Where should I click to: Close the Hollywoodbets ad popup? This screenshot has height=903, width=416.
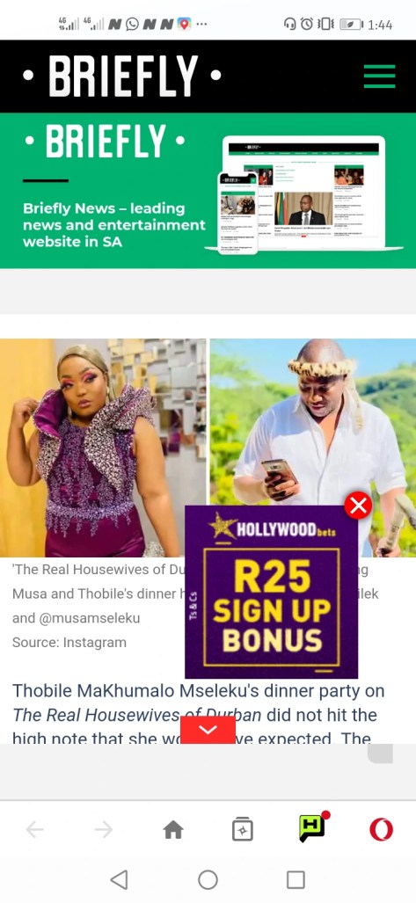coord(358,506)
